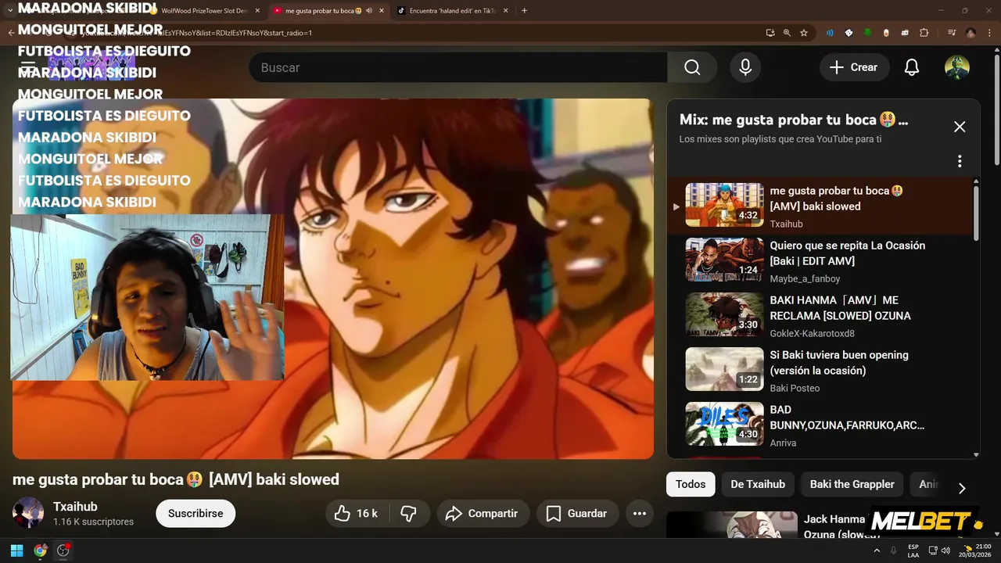Open the OBS icon in taskbar
The height and width of the screenshot is (563, 1001).
tap(63, 550)
